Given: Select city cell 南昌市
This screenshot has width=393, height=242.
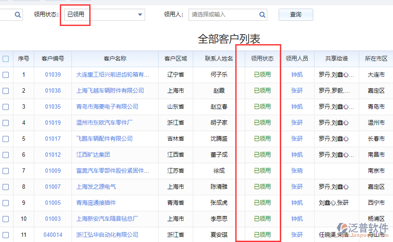Looking at the screenshot, I should [376, 155].
